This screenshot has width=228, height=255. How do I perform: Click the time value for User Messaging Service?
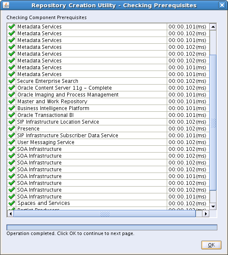188,142
